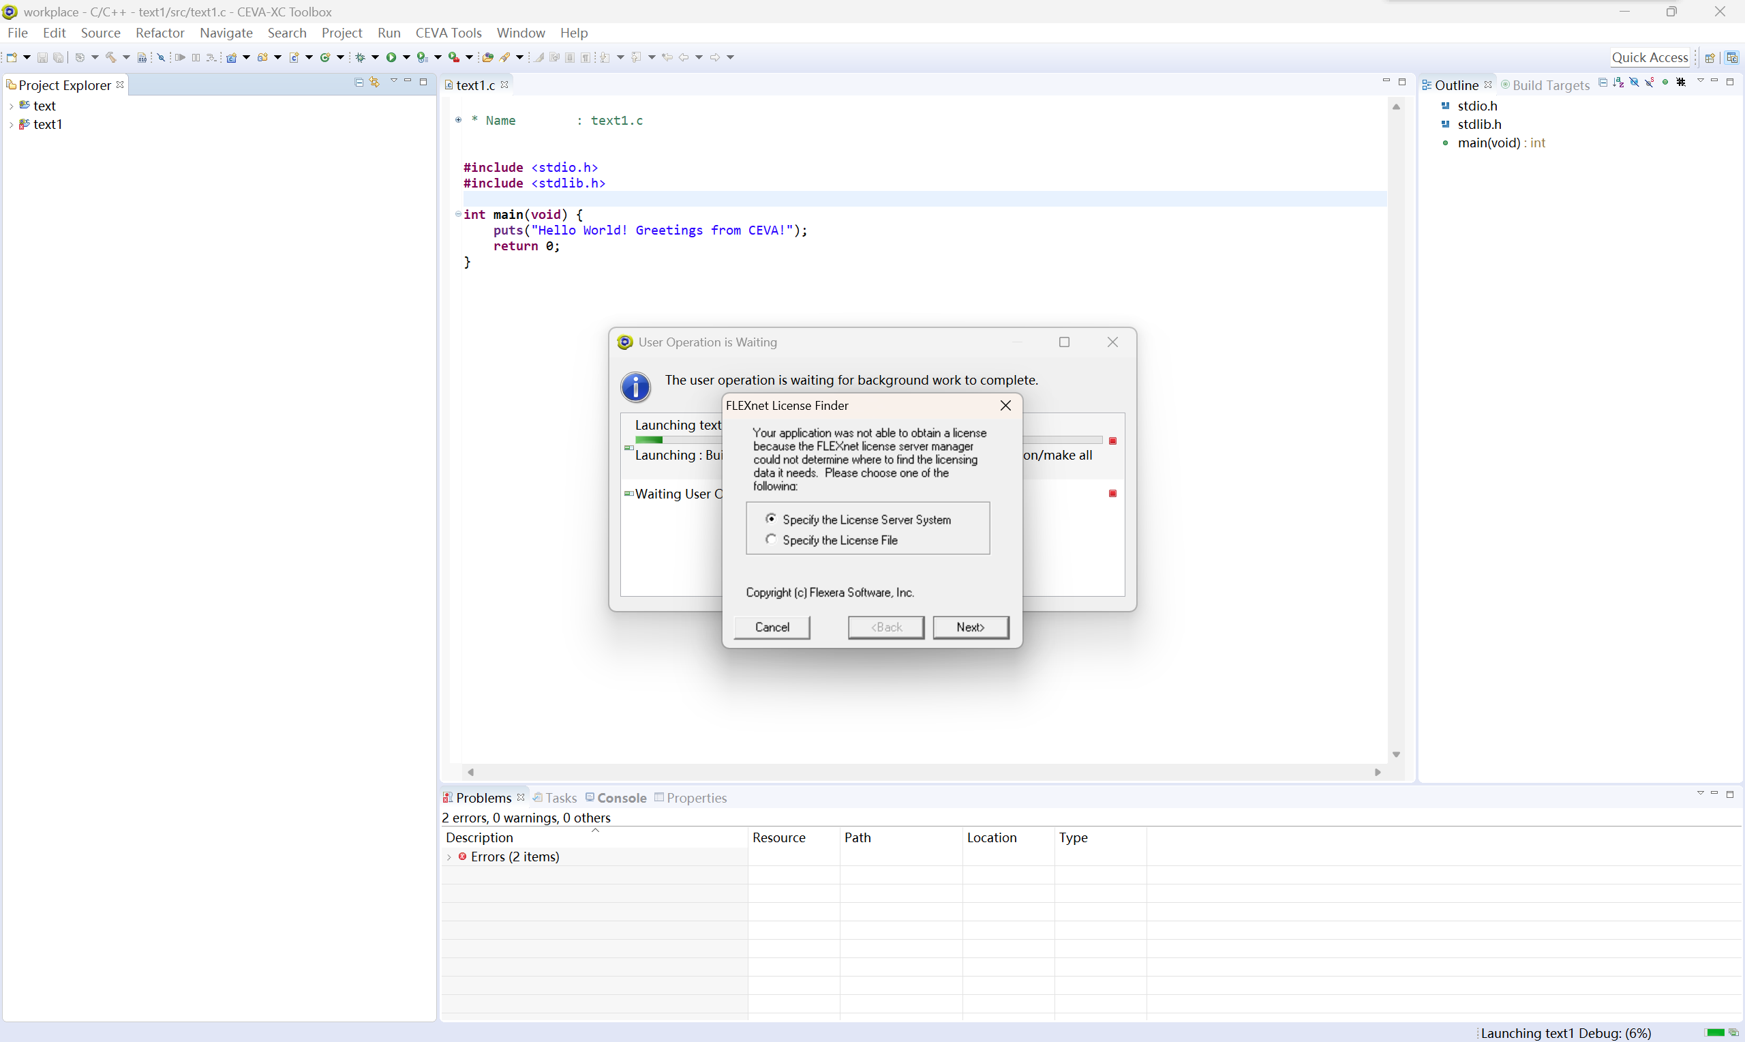The image size is (1745, 1042).
Task: Open the Problems panel view menu triangle
Action: coord(1701,792)
